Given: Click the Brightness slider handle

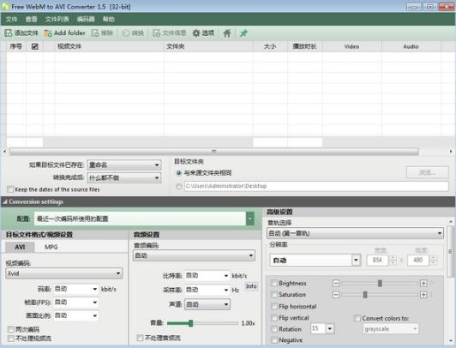Looking at the screenshot, I should pyautogui.click(x=380, y=283).
